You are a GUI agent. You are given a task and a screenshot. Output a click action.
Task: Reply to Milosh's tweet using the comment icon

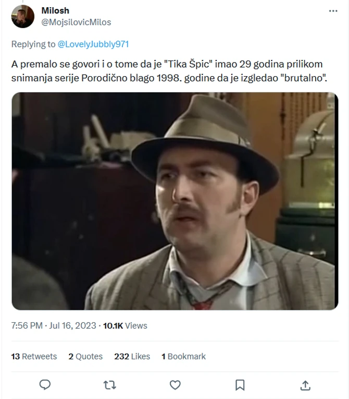pos(45,385)
